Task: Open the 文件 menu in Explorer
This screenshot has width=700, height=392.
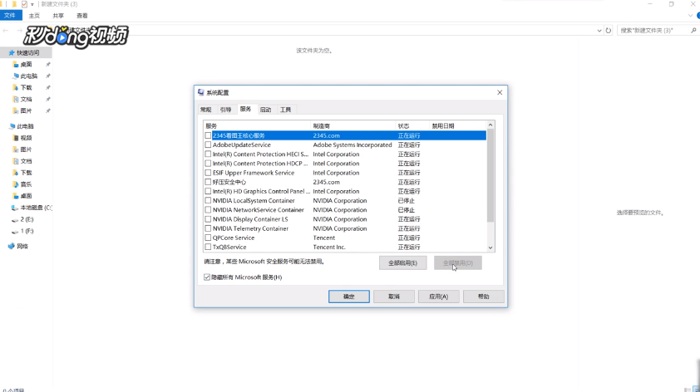Action: (x=10, y=16)
